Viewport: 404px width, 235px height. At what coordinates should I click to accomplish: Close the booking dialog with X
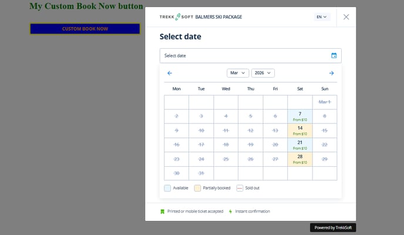(x=346, y=17)
